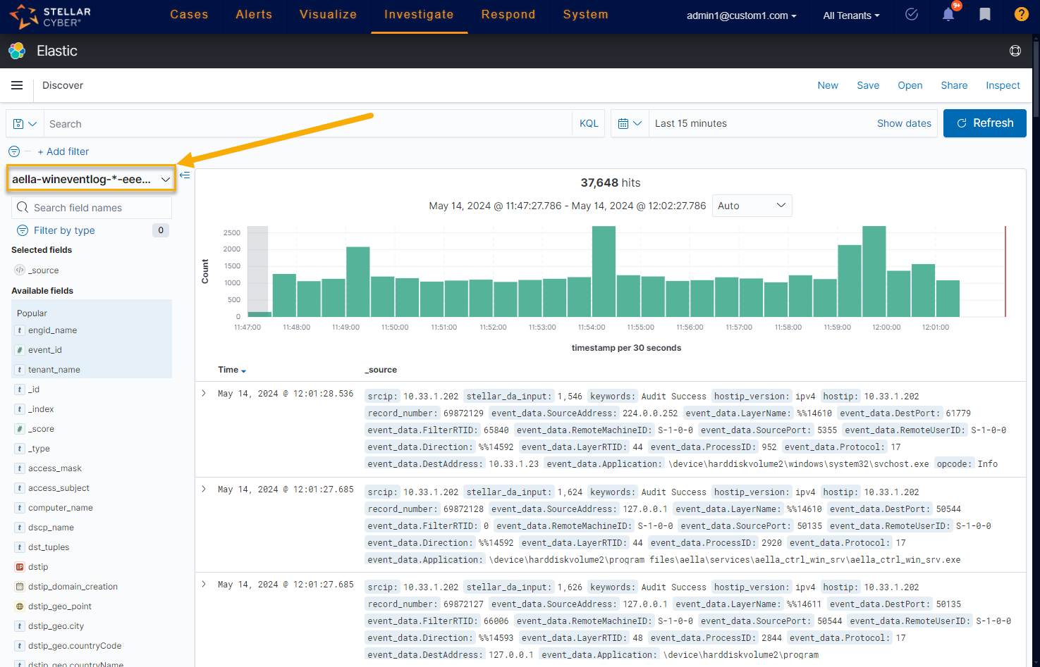Screen dimensions: 1040x667
Task: Click the bookmark icon in top bar
Action: click(x=985, y=15)
